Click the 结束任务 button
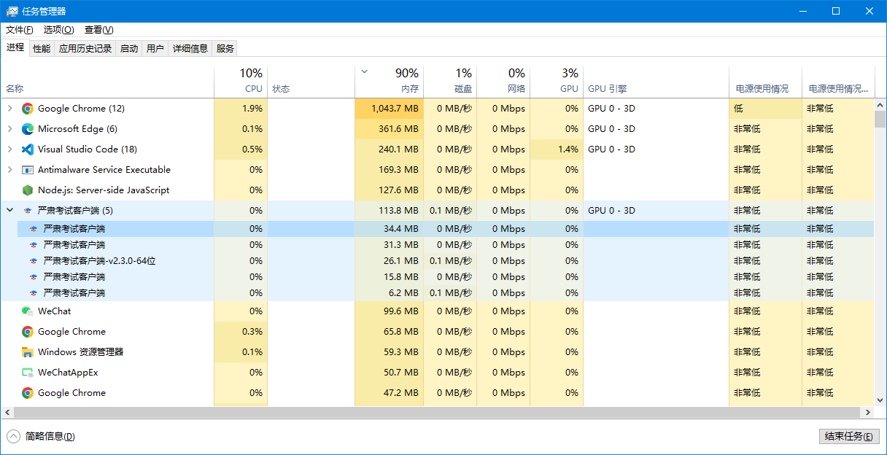This screenshot has width=887, height=455. click(848, 437)
